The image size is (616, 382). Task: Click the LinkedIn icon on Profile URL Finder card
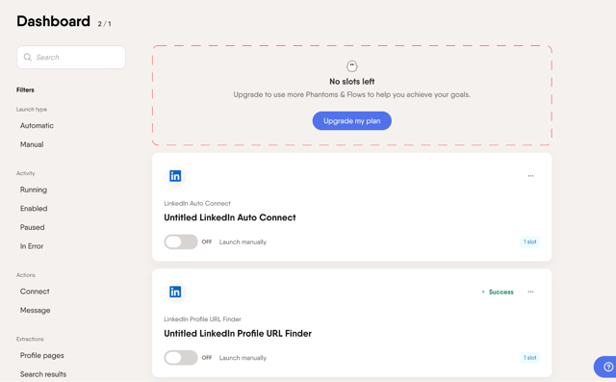coord(175,292)
